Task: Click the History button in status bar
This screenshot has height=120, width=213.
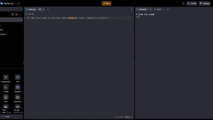Action: (129, 117)
